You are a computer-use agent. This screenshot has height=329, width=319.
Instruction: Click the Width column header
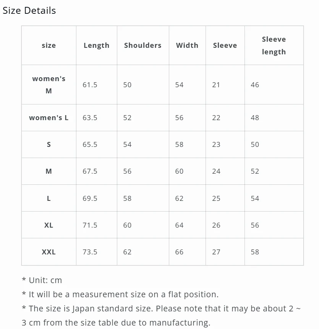click(x=187, y=45)
